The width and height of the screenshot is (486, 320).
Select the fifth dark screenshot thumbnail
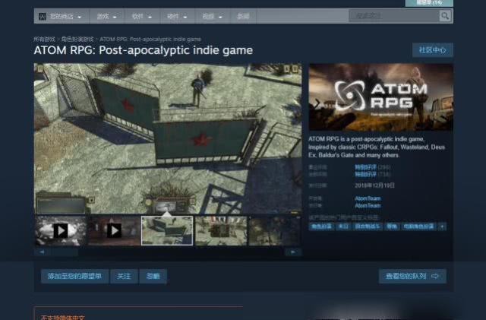click(x=275, y=230)
